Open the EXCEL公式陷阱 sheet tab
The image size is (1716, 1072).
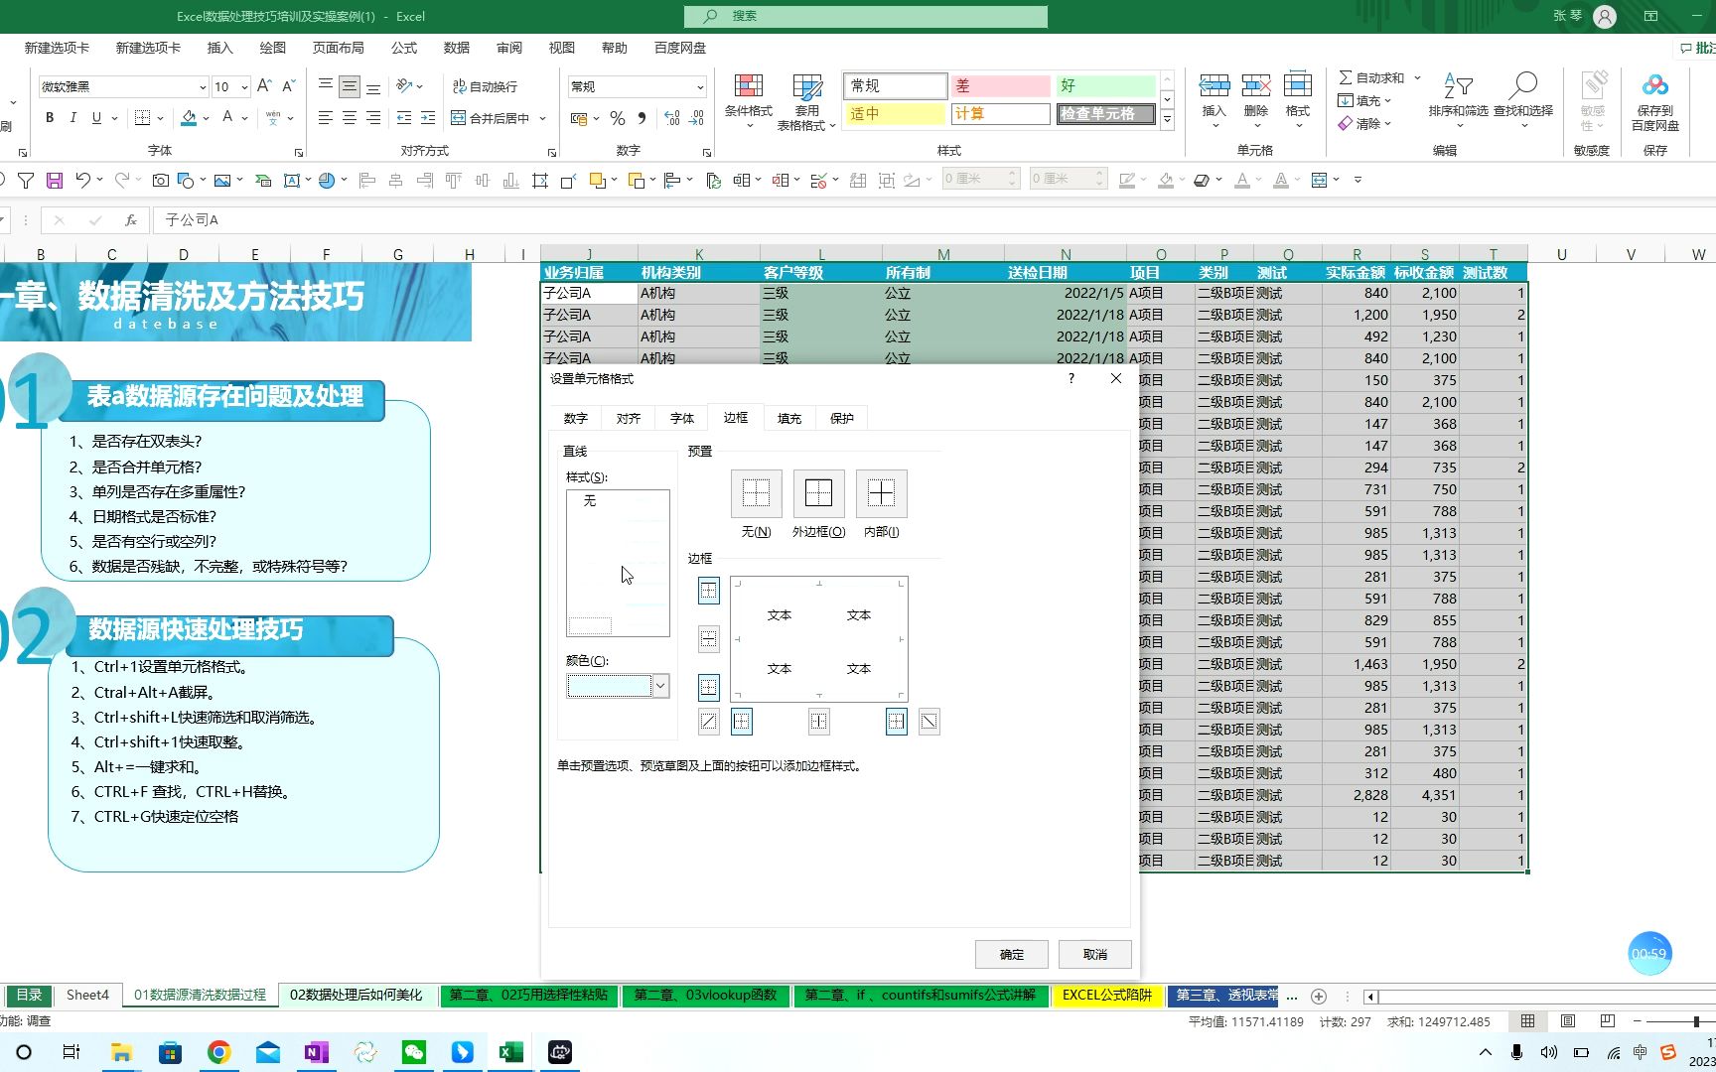tap(1107, 995)
